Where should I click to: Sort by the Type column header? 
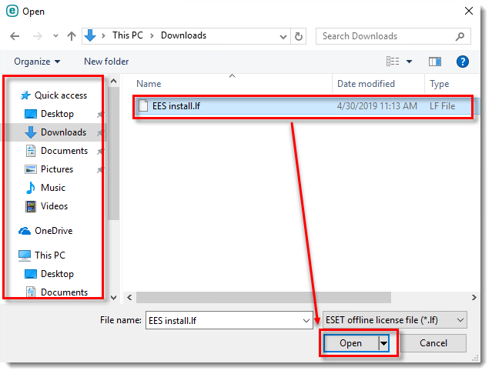point(440,84)
